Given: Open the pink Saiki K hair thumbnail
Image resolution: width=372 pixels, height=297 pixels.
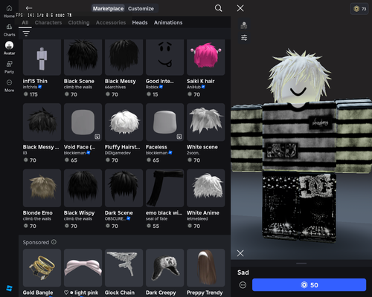Looking at the screenshot, I should click(206, 57).
